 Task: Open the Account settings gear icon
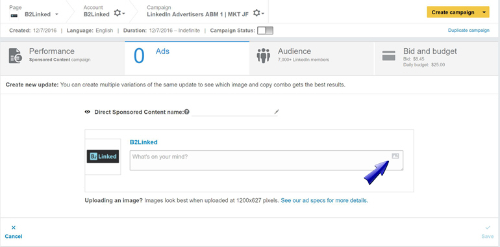pos(119,13)
